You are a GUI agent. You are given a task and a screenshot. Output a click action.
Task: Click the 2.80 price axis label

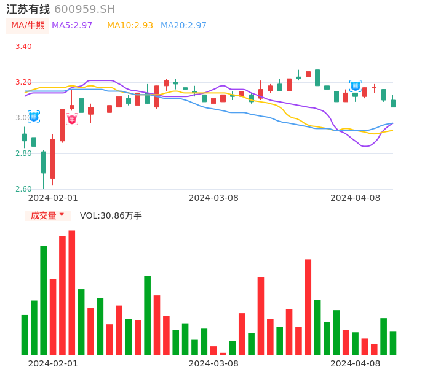[x=23, y=153]
